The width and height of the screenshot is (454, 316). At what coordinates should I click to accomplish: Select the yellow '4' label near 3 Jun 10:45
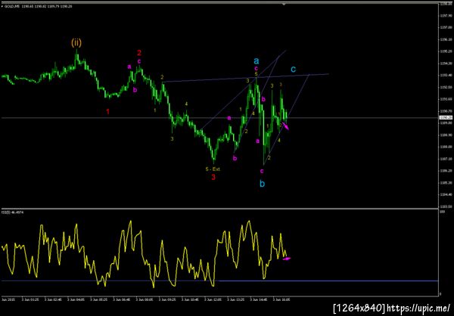coord(187,104)
